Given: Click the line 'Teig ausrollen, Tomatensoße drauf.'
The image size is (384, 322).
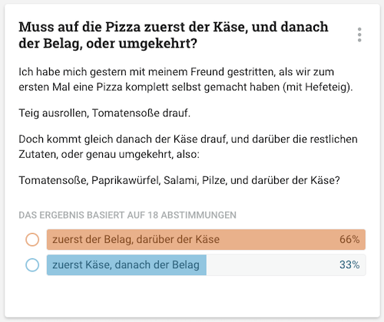Looking at the screenshot, I should tap(104, 113).
